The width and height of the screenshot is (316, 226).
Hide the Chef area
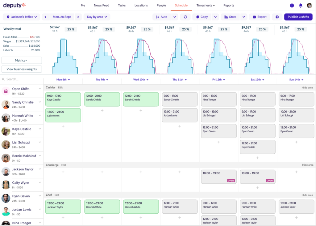point(307,195)
